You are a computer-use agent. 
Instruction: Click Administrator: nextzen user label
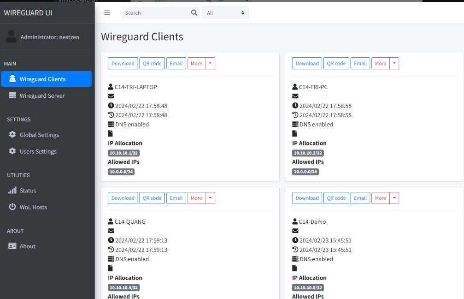pos(50,37)
